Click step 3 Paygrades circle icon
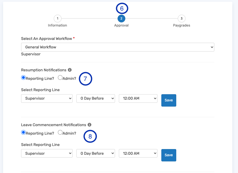 (181, 19)
